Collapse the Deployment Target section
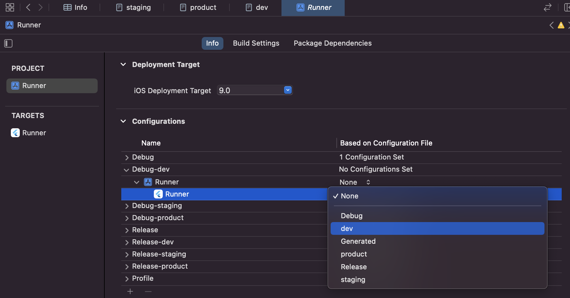570x298 pixels. tap(124, 64)
